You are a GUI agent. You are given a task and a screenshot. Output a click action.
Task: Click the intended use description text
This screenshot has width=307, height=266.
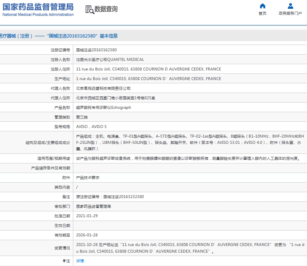(x=189, y=158)
